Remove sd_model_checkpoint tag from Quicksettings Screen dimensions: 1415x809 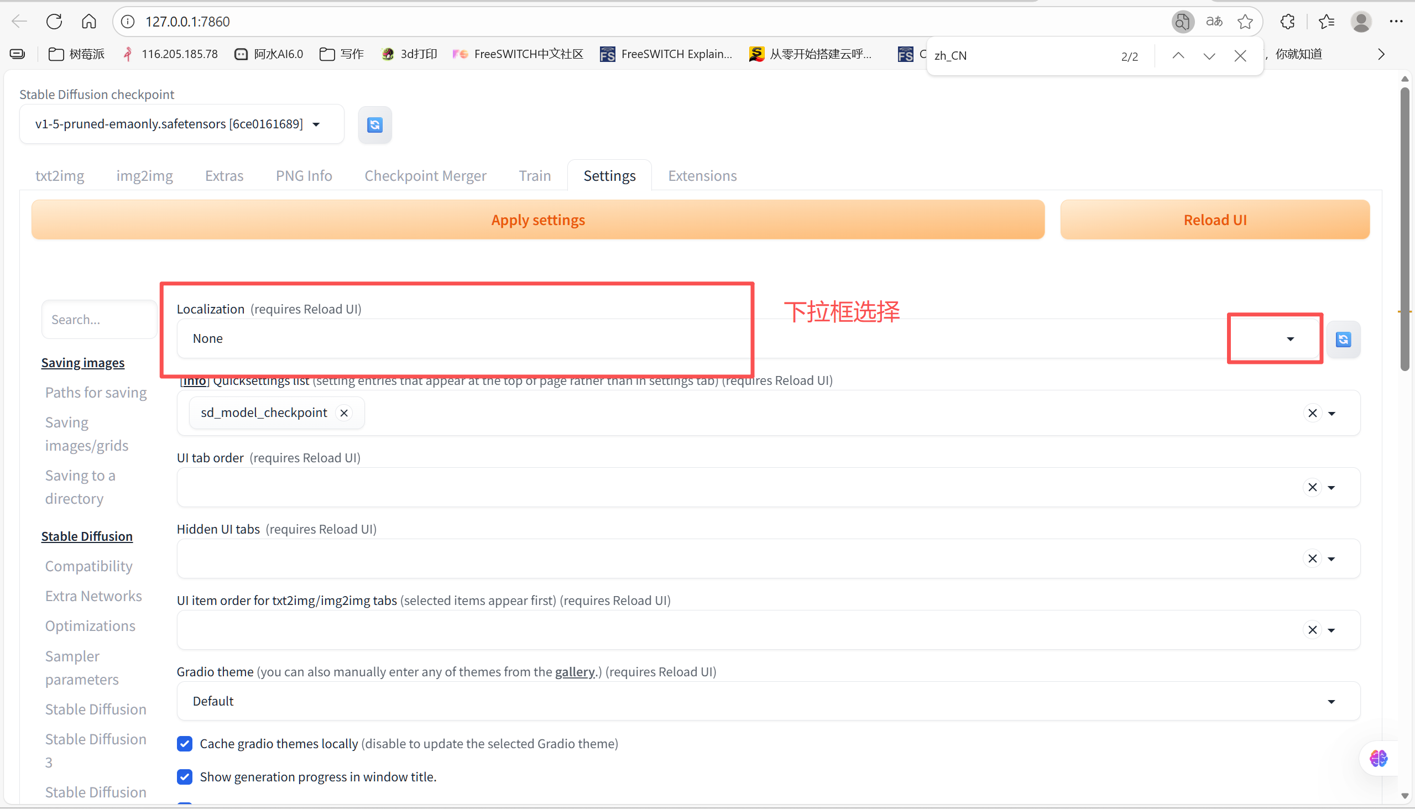344,413
